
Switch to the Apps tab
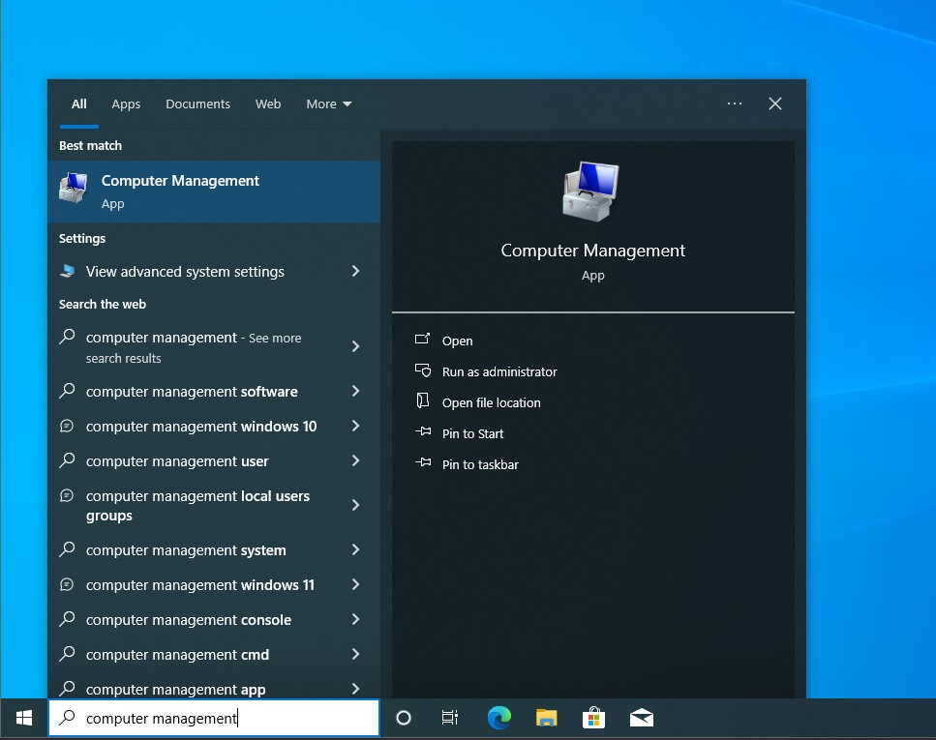click(126, 104)
